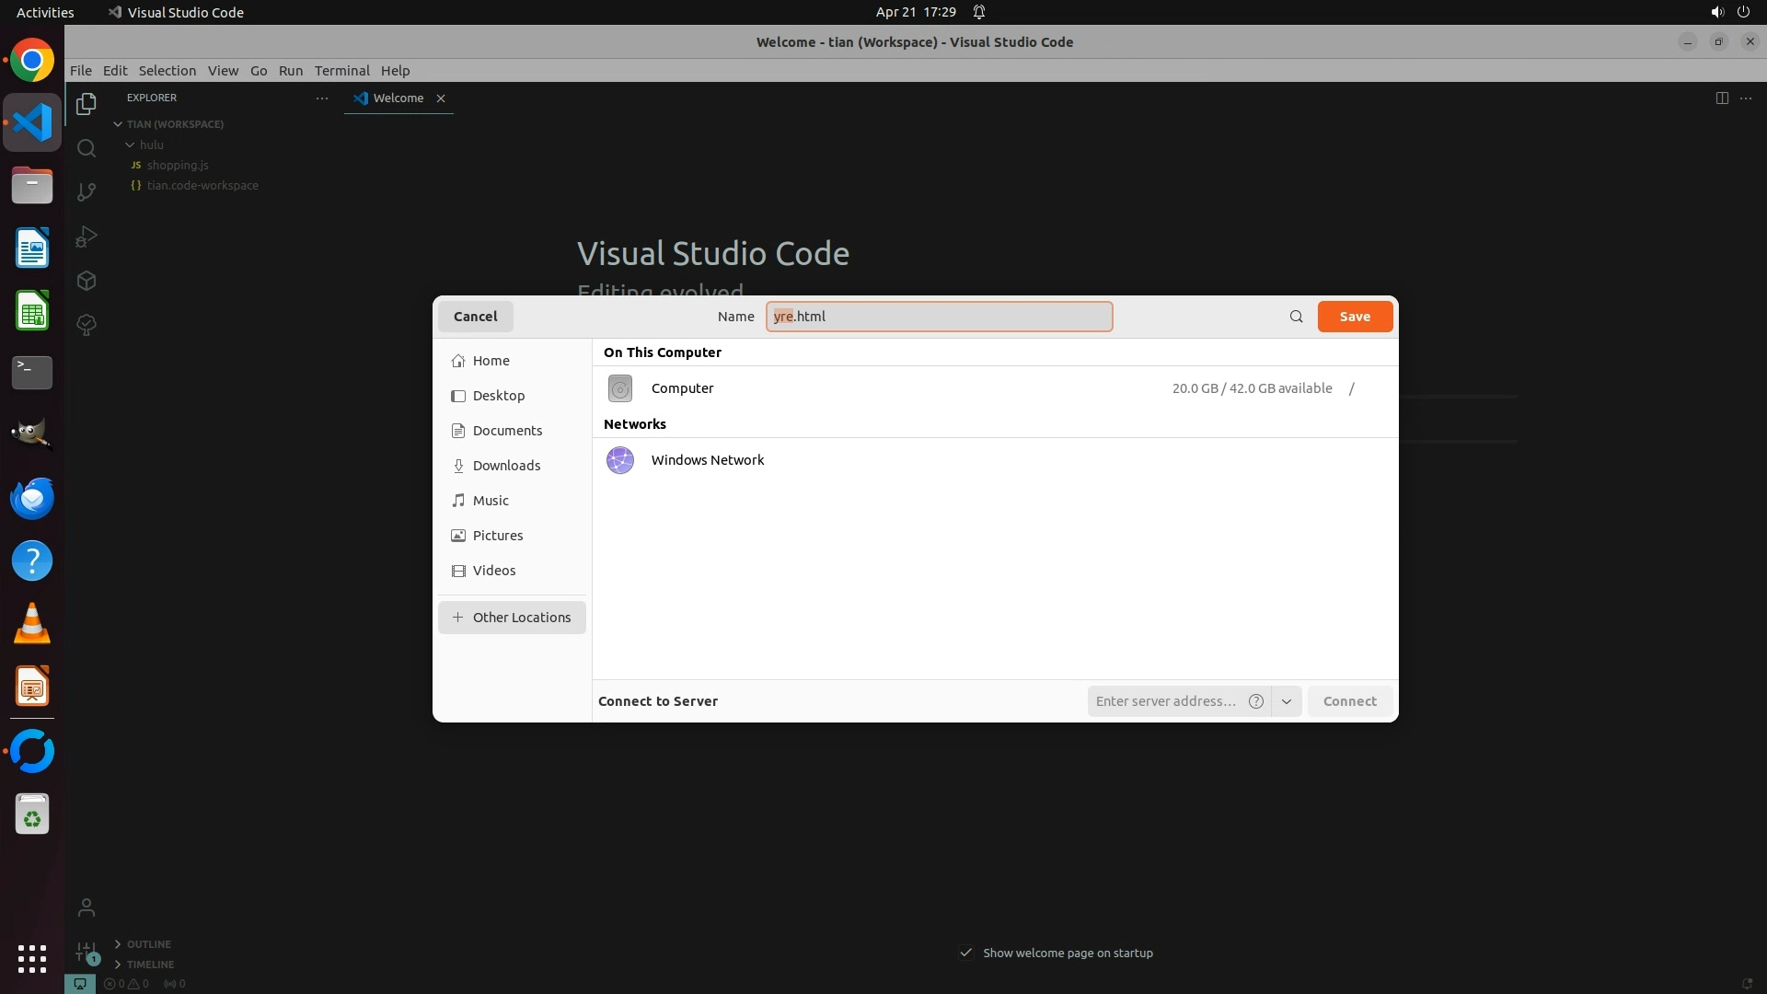This screenshot has width=1767, height=994.
Task: Click the Cancel button in dialog
Action: click(x=475, y=317)
